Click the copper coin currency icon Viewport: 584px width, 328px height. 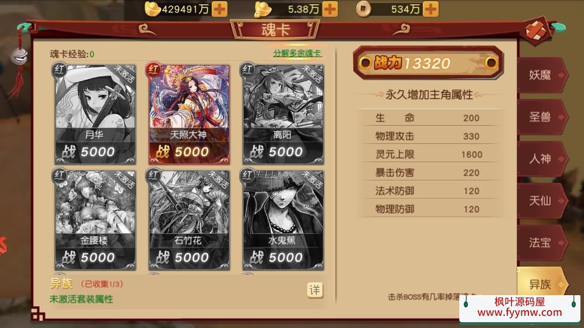point(363,9)
